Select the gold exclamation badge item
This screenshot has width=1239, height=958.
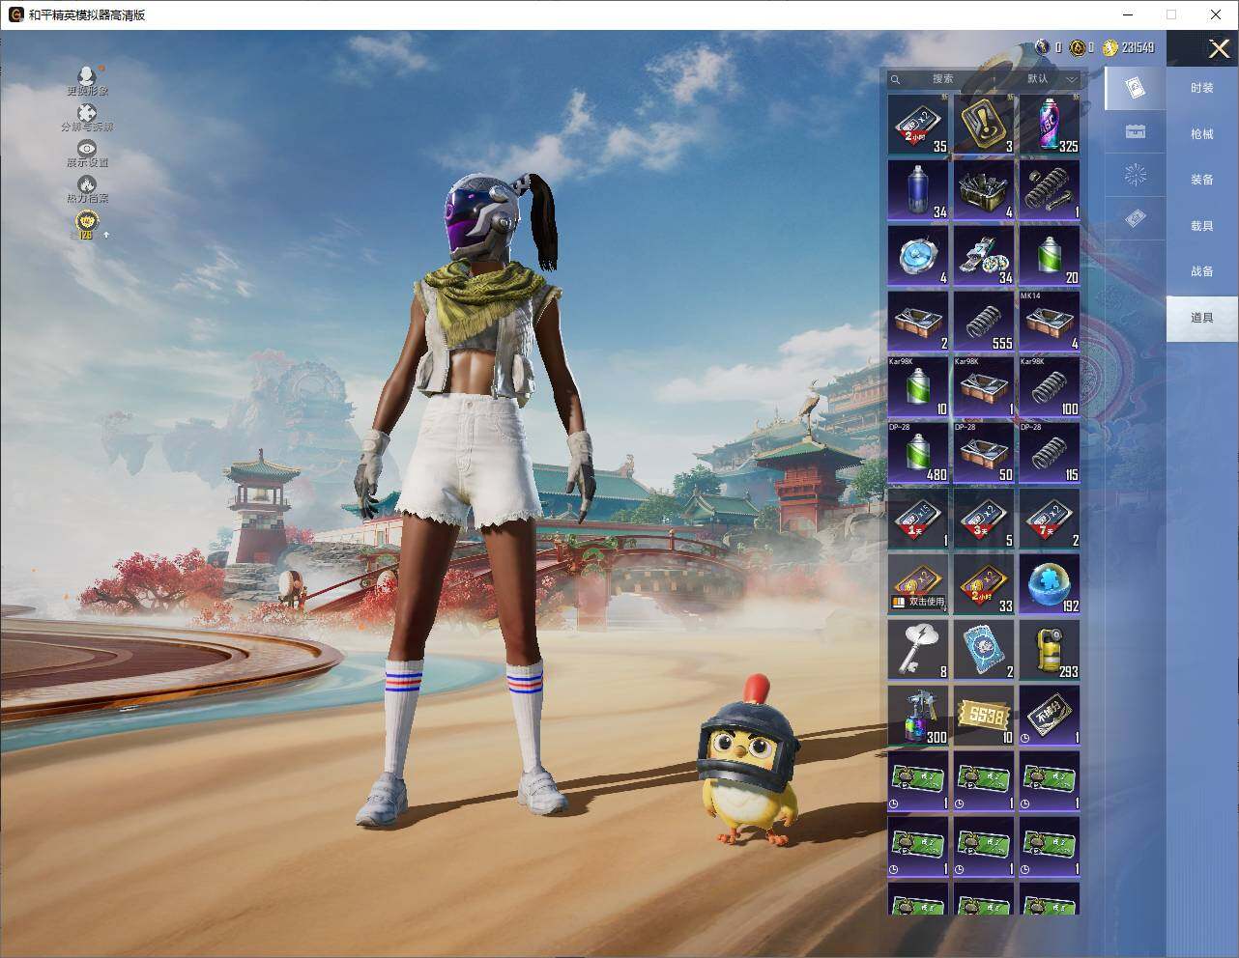click(x=984, y=125)
